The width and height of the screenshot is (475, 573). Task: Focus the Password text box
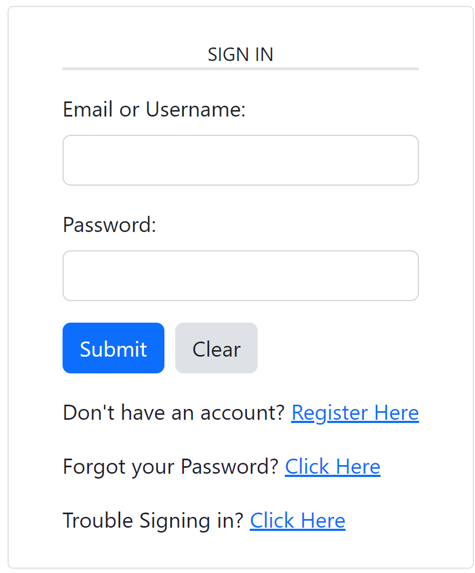(240, 276)
